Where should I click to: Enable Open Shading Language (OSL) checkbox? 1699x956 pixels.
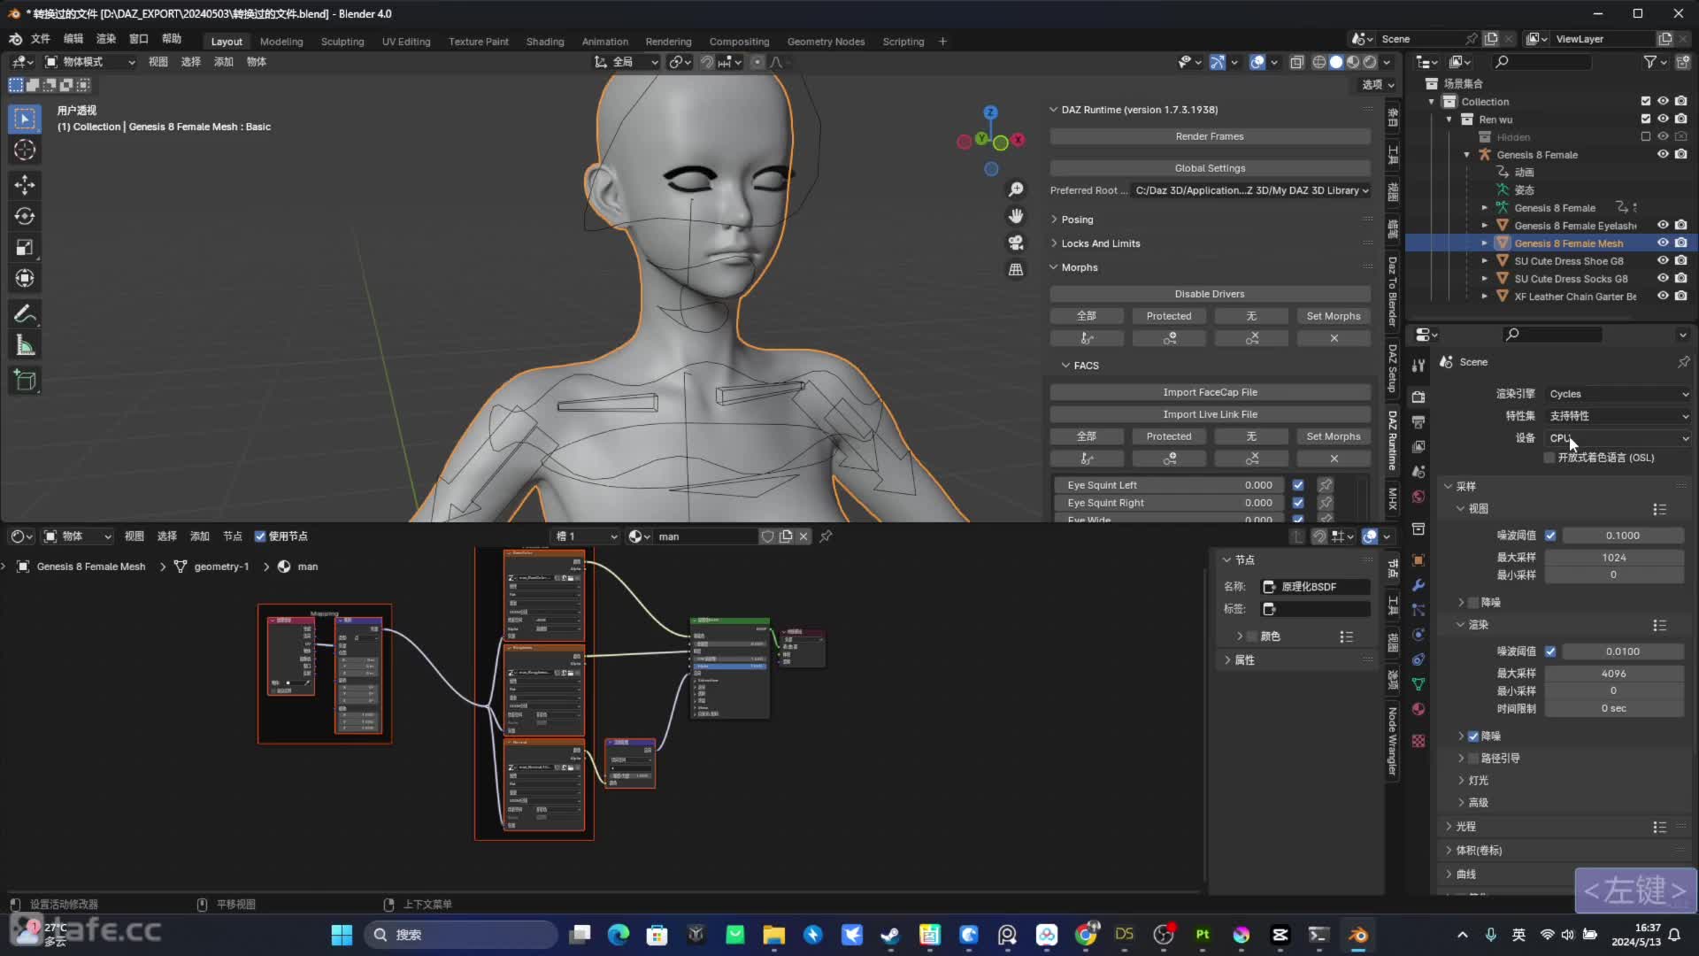click(x=1549, y=458)
